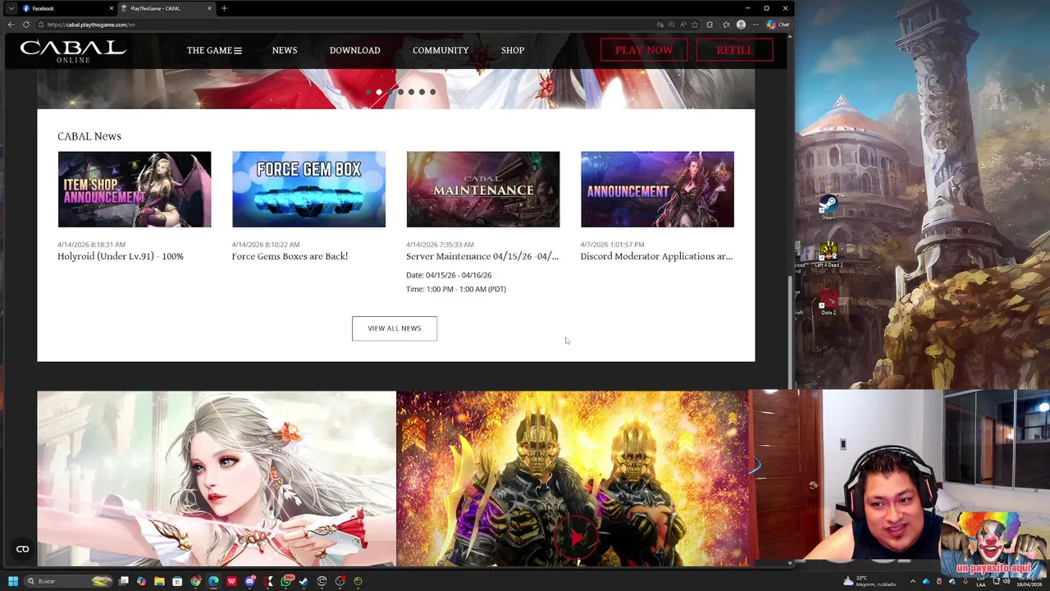
Task: Open the browser zoom icon in address bar
Action: click(x=671, y=25)
